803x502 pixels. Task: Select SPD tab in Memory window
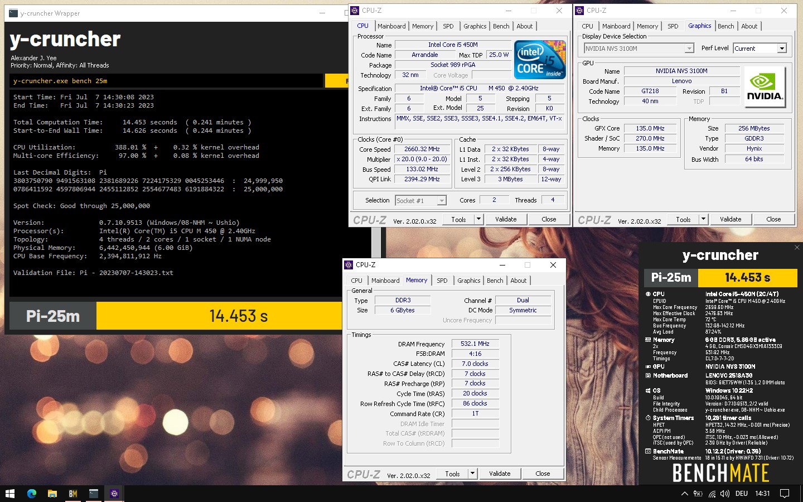[442, 281]
